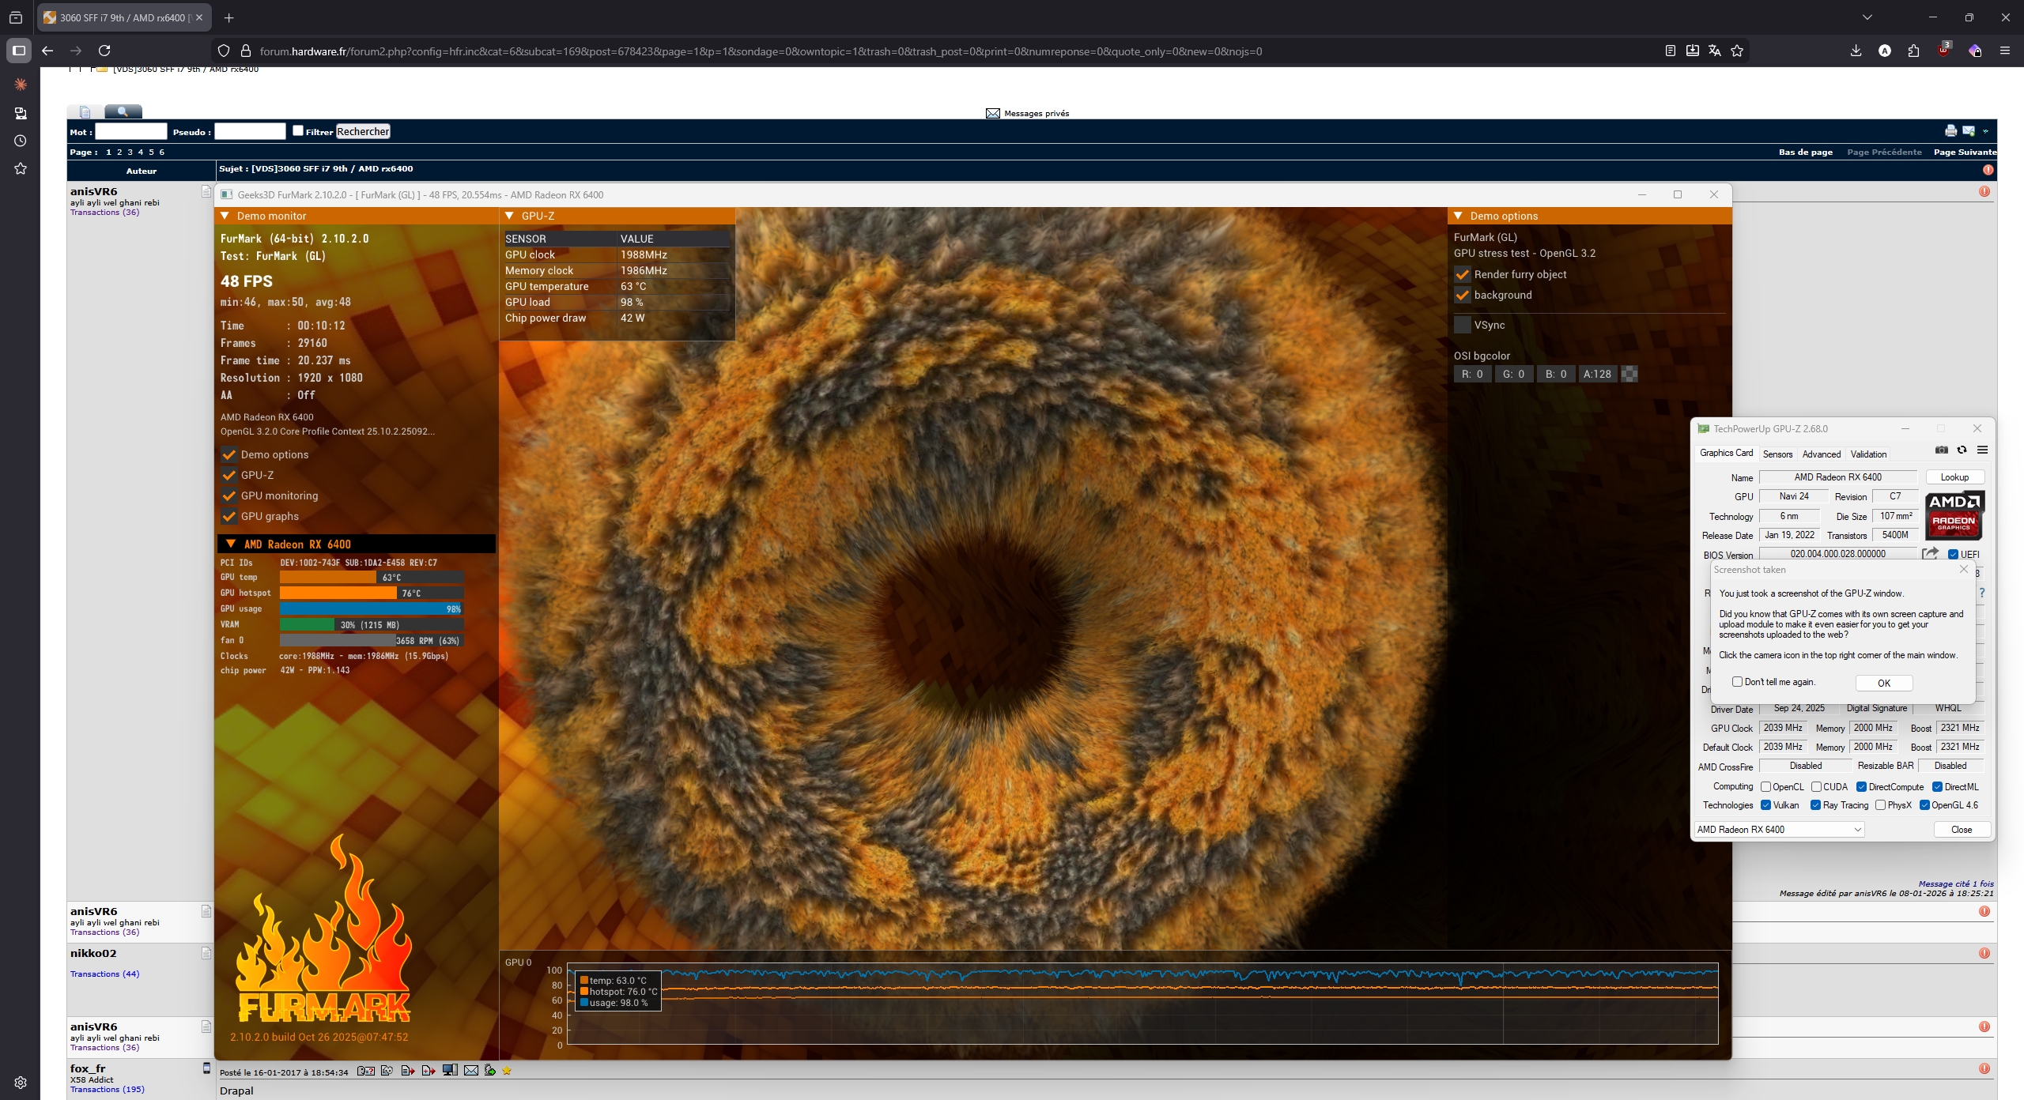
Task: Open the uBlock Origin extension icon
Action: pyautogui.click(x=1943, y=51)
